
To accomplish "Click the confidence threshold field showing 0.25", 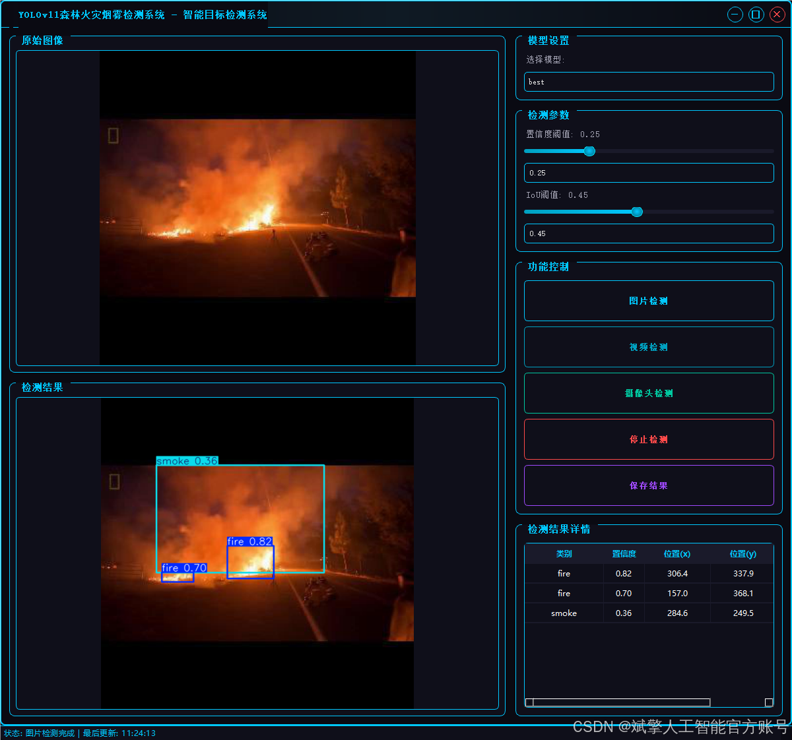I will (x=649, y=173).
